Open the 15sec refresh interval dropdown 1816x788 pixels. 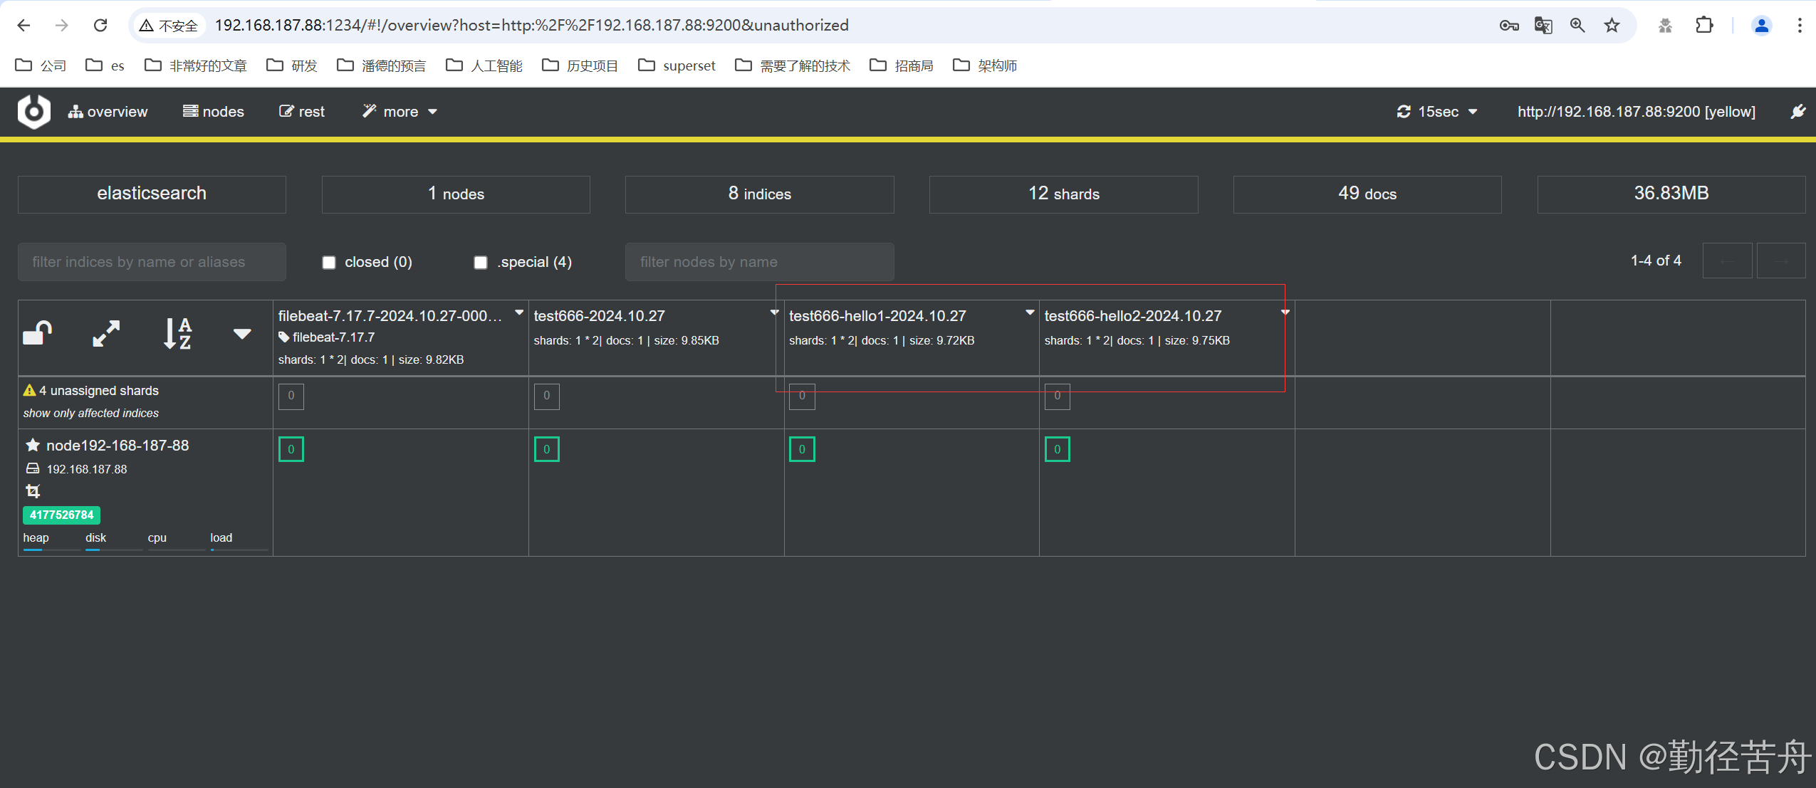coord(1437,112)
